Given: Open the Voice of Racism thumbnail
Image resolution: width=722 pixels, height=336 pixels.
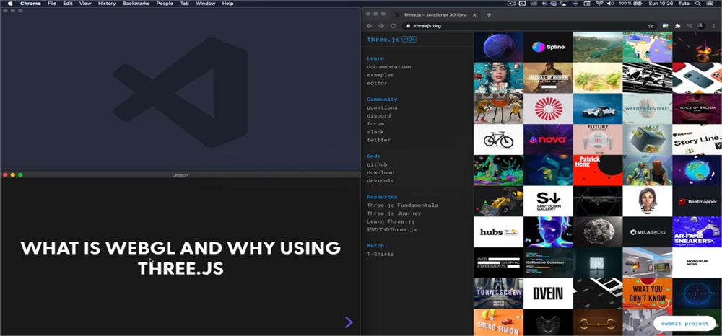Looking at the screenshot, I should point(697,108).
